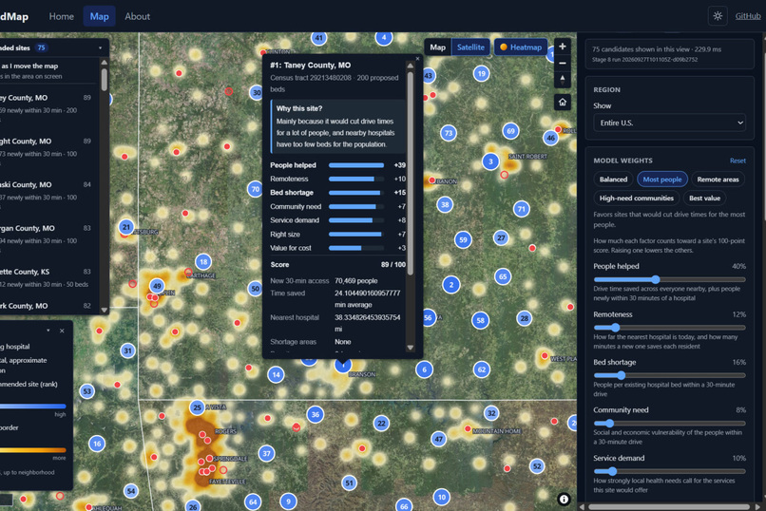Choose the High-need communities preset

636,198
